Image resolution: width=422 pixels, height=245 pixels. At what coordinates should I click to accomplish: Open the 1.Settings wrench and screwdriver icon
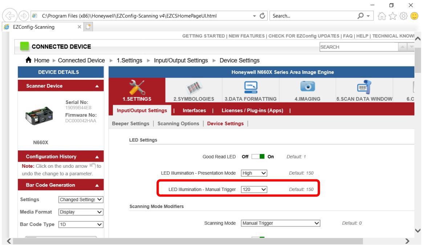click(x=137, y=87)
